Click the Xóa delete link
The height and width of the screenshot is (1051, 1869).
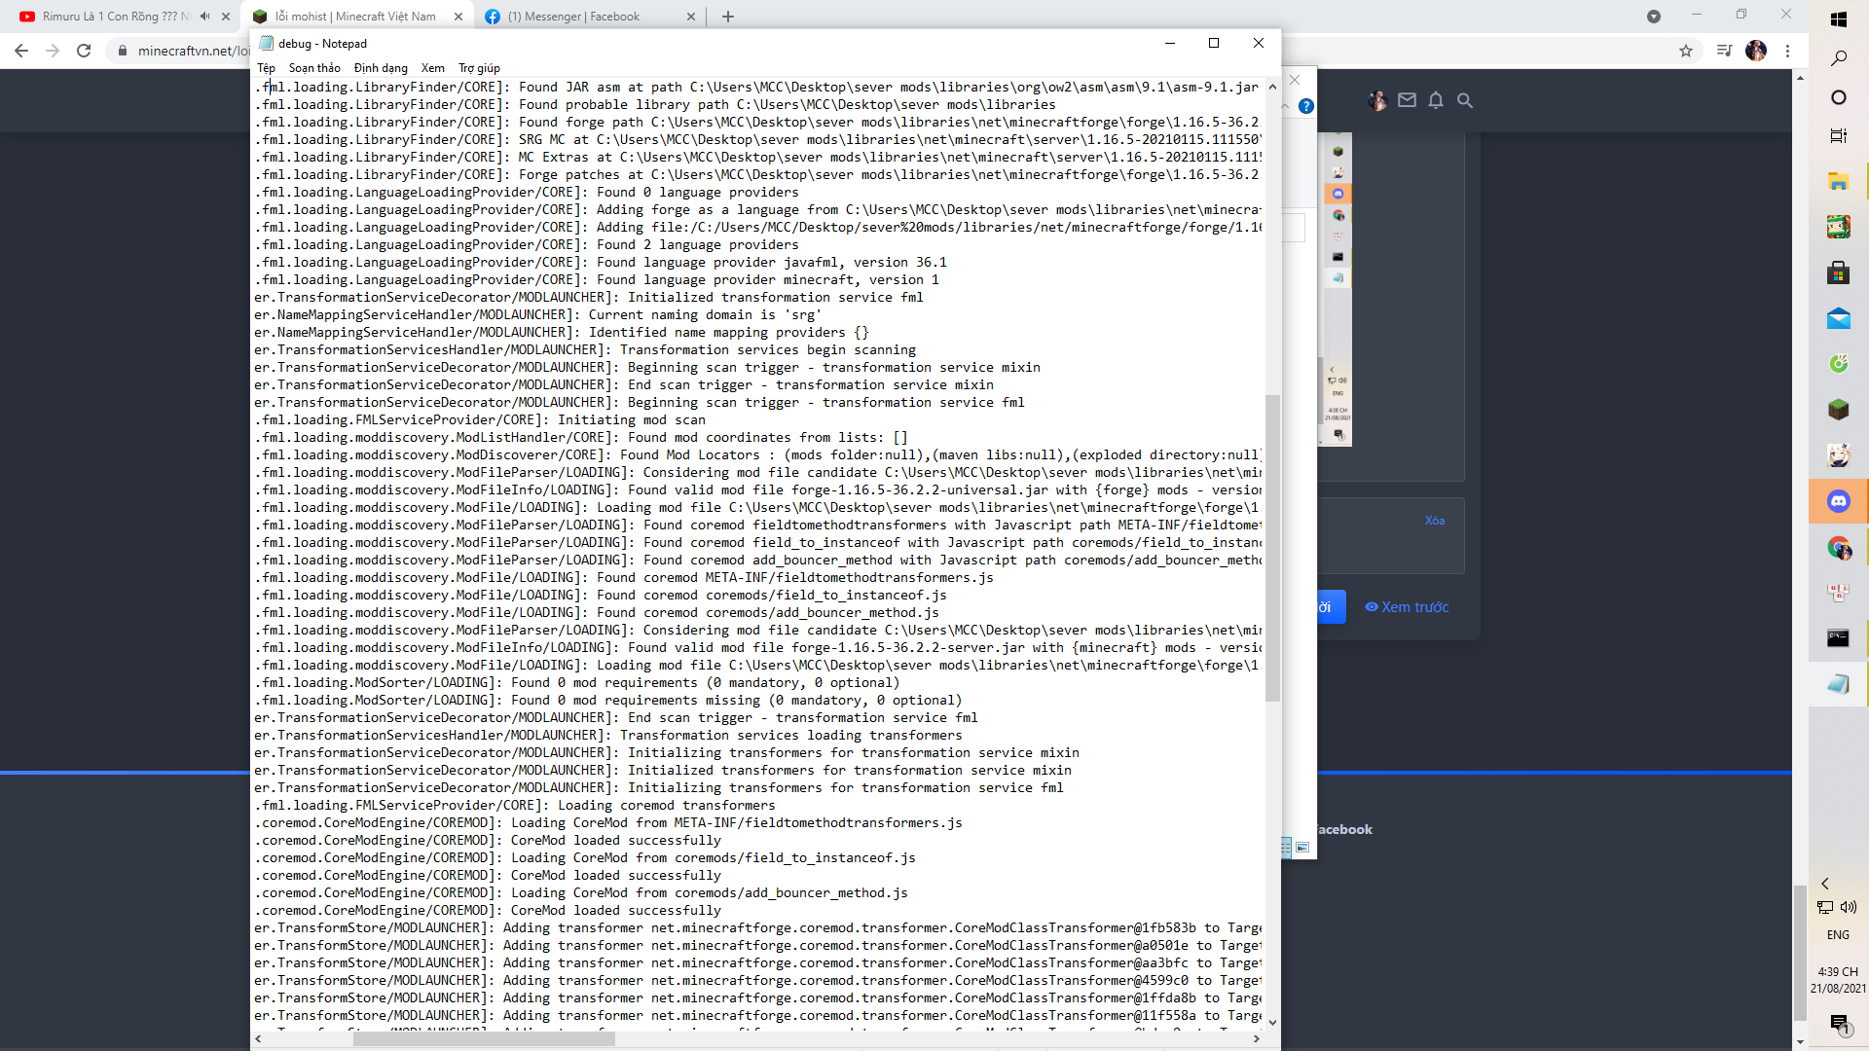click(x=1435, y=521)
